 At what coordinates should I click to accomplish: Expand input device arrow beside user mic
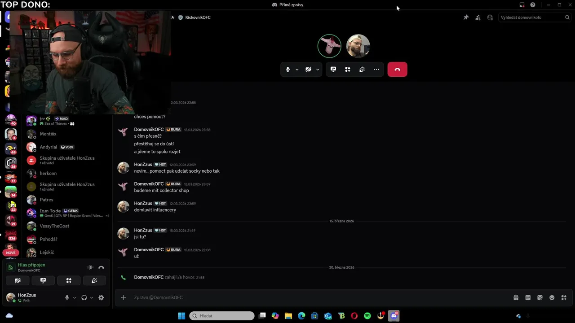pyautogui.click(x=75, y=297)
